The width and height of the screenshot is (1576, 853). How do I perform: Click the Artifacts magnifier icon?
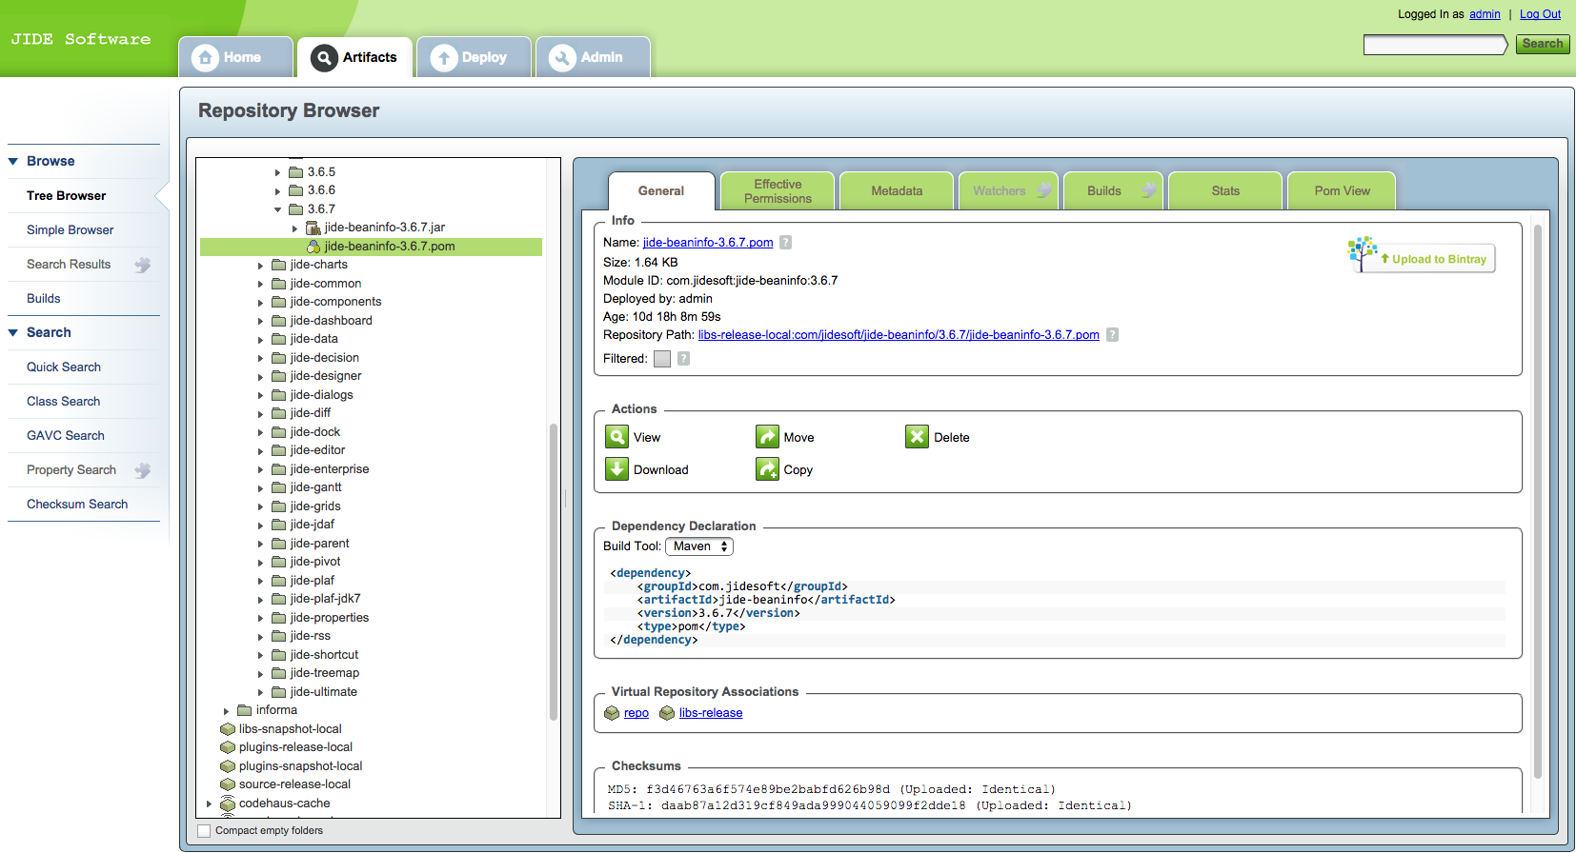324,58
